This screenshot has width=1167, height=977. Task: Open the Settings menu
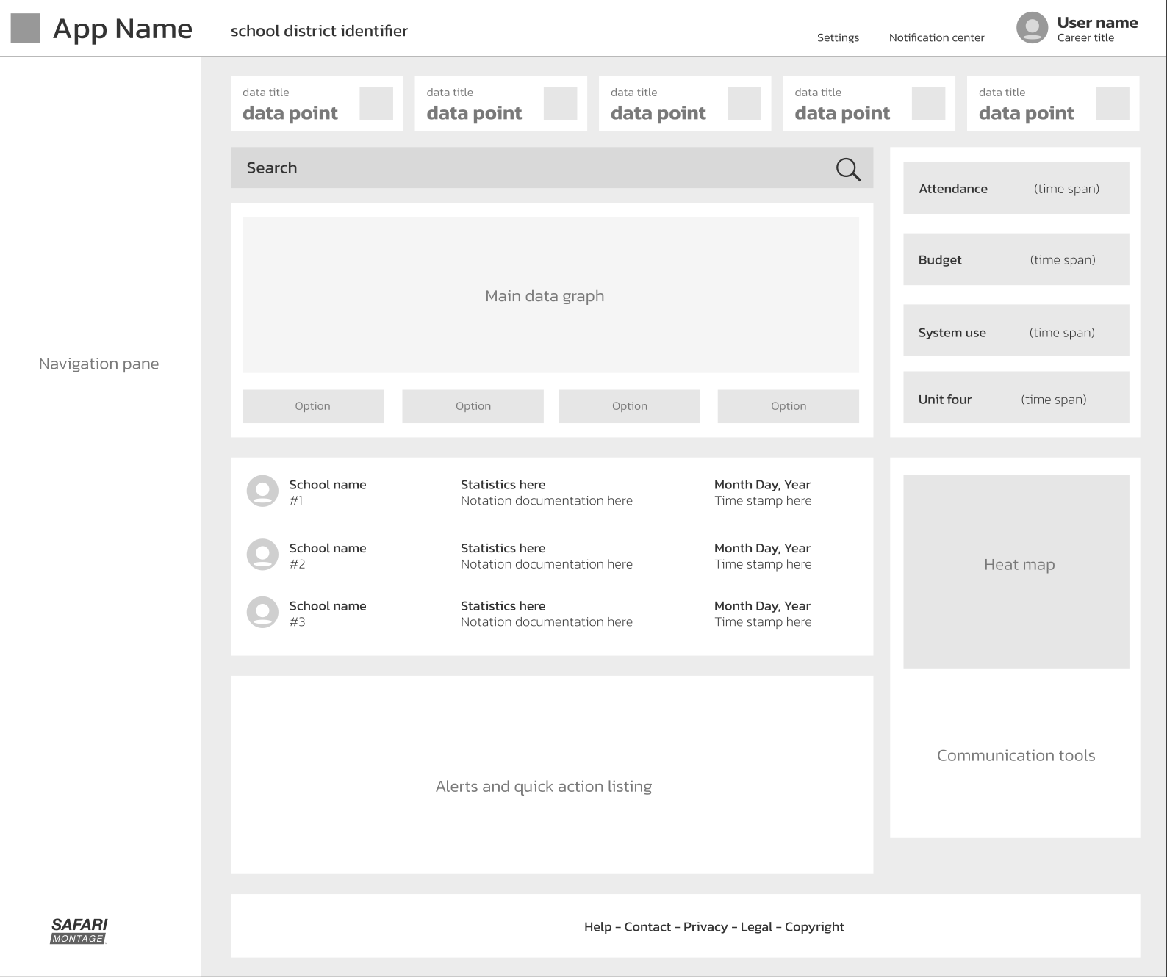[838, 37]
